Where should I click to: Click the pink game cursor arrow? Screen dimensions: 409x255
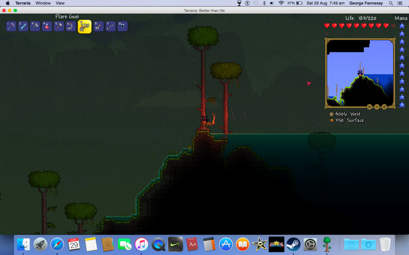click(x=309, y=84)
